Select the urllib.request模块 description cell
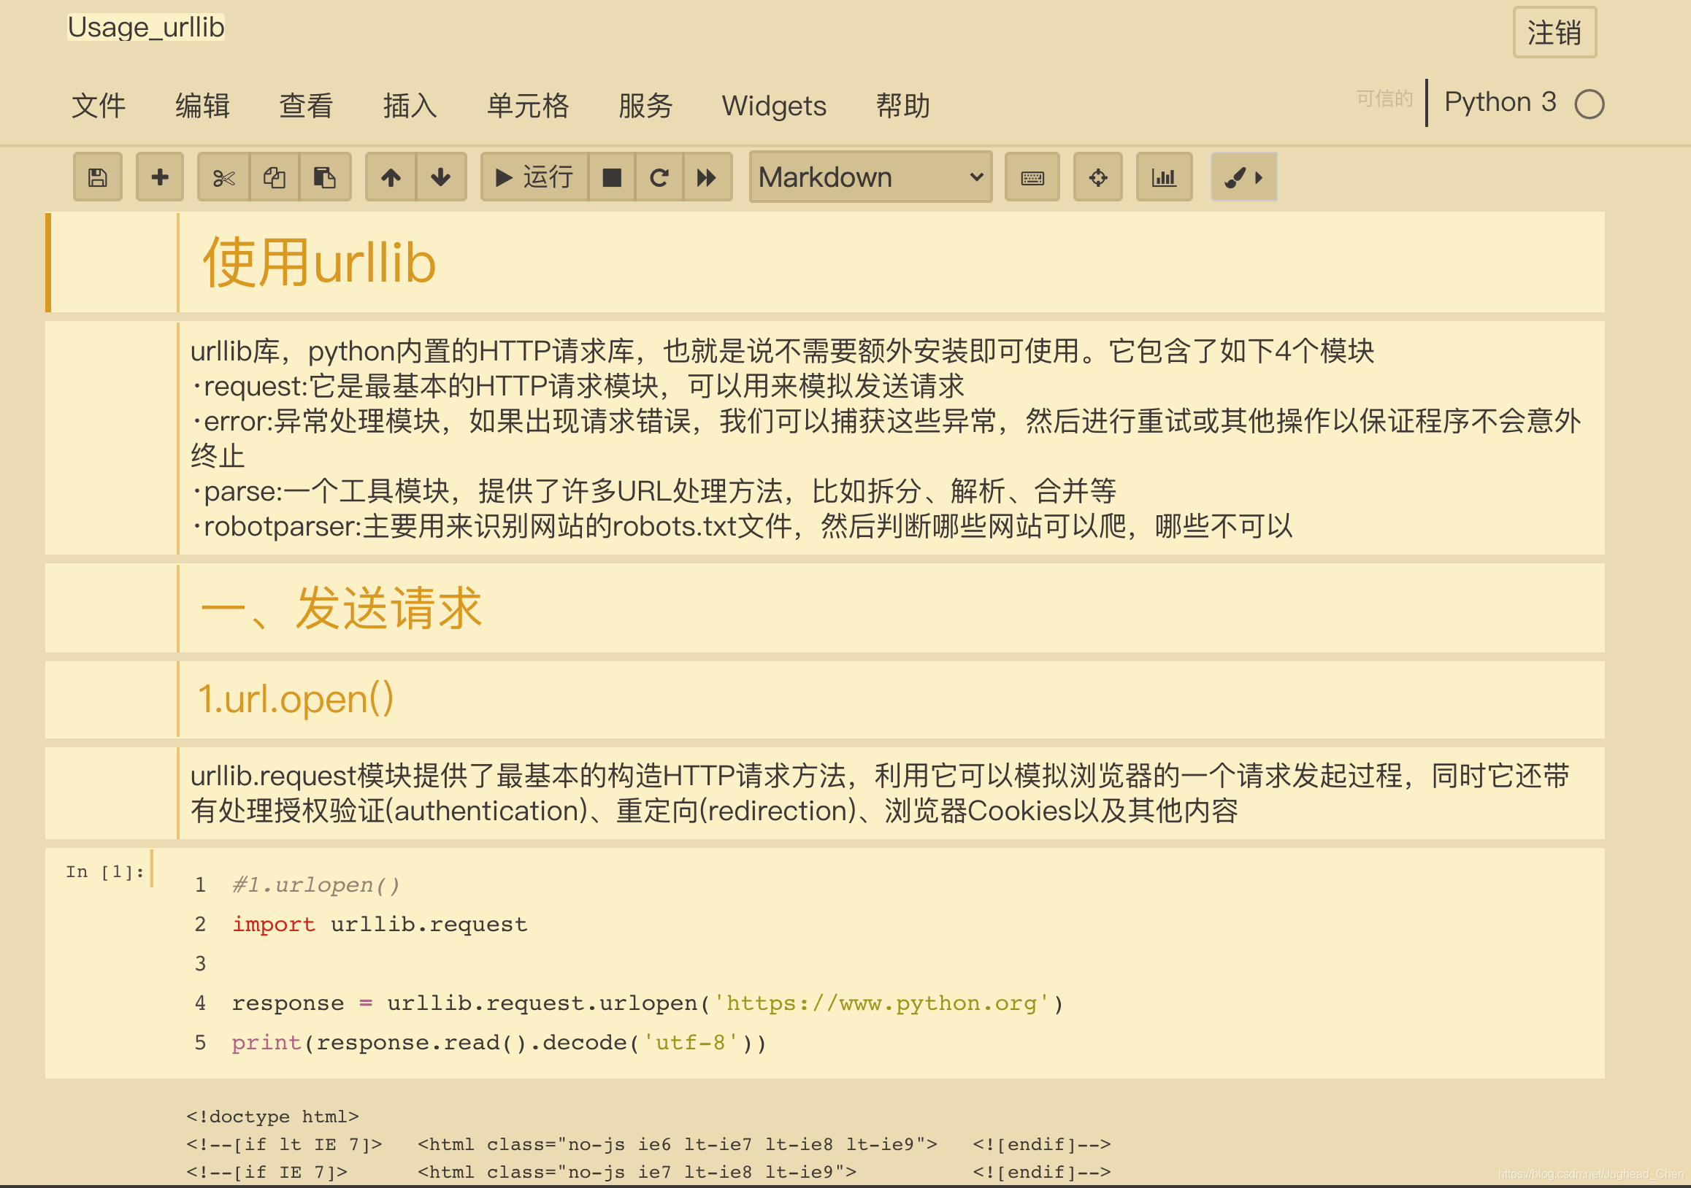 click(825, 792)
